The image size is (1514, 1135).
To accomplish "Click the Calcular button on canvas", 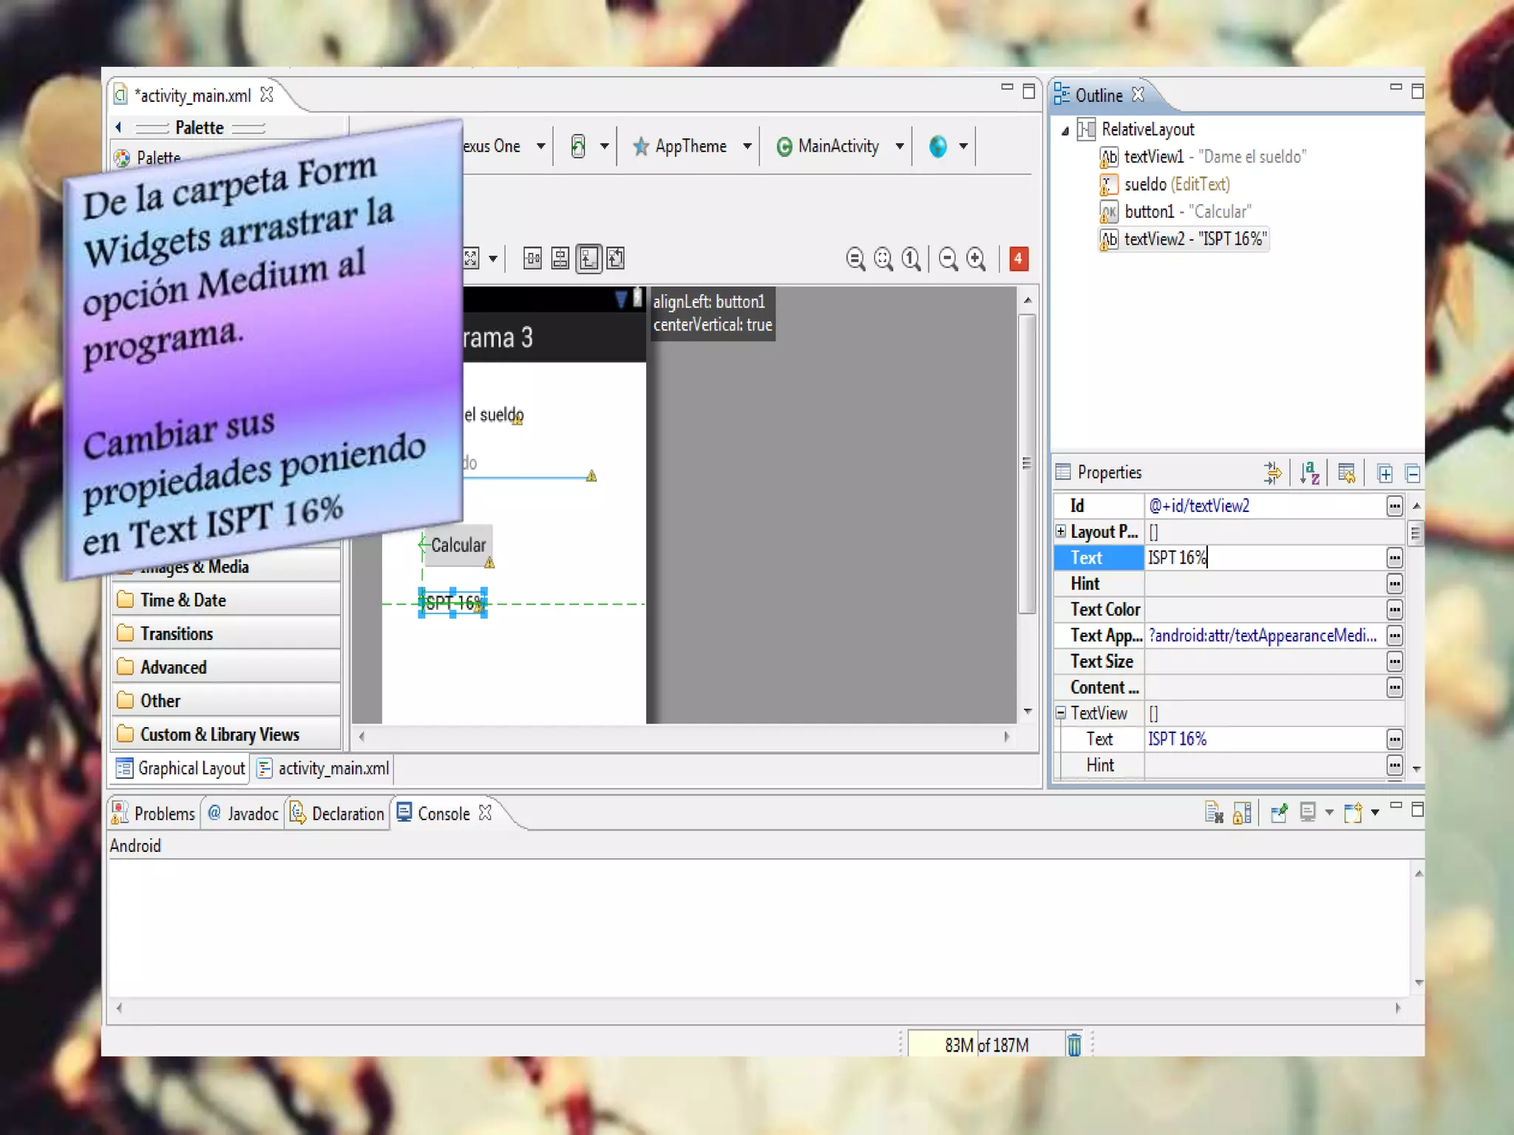I will click(x=458, y=545).
